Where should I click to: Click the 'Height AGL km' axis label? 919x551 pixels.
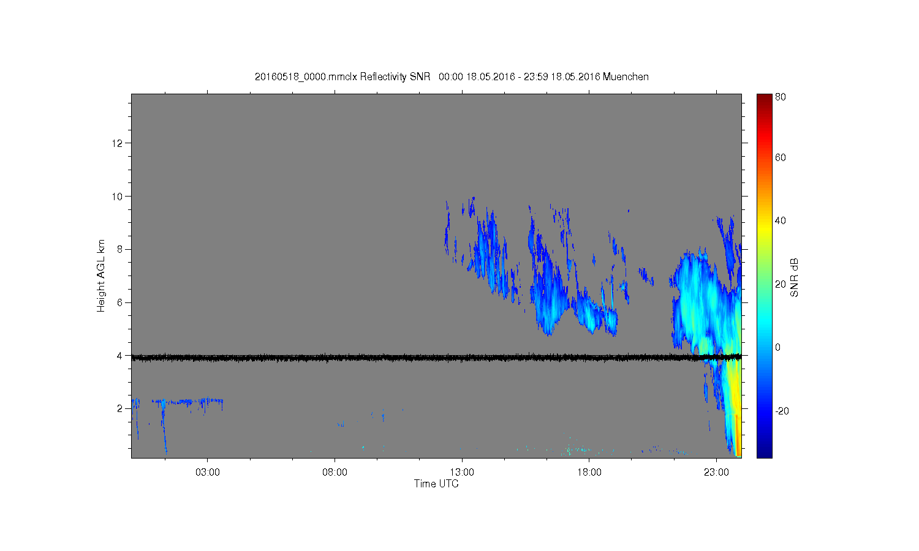(x=101, y=275)
